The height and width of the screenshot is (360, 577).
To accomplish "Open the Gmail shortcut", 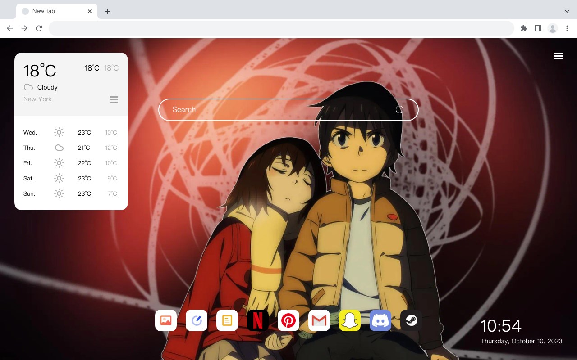I will [x=319, y=320].
